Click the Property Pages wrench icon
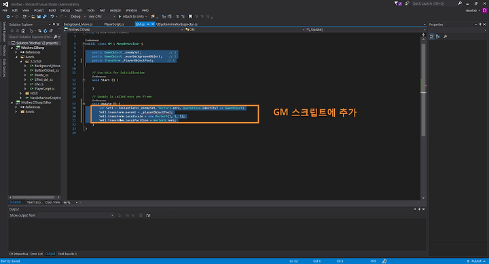The image size is (489, 264). 446,37
